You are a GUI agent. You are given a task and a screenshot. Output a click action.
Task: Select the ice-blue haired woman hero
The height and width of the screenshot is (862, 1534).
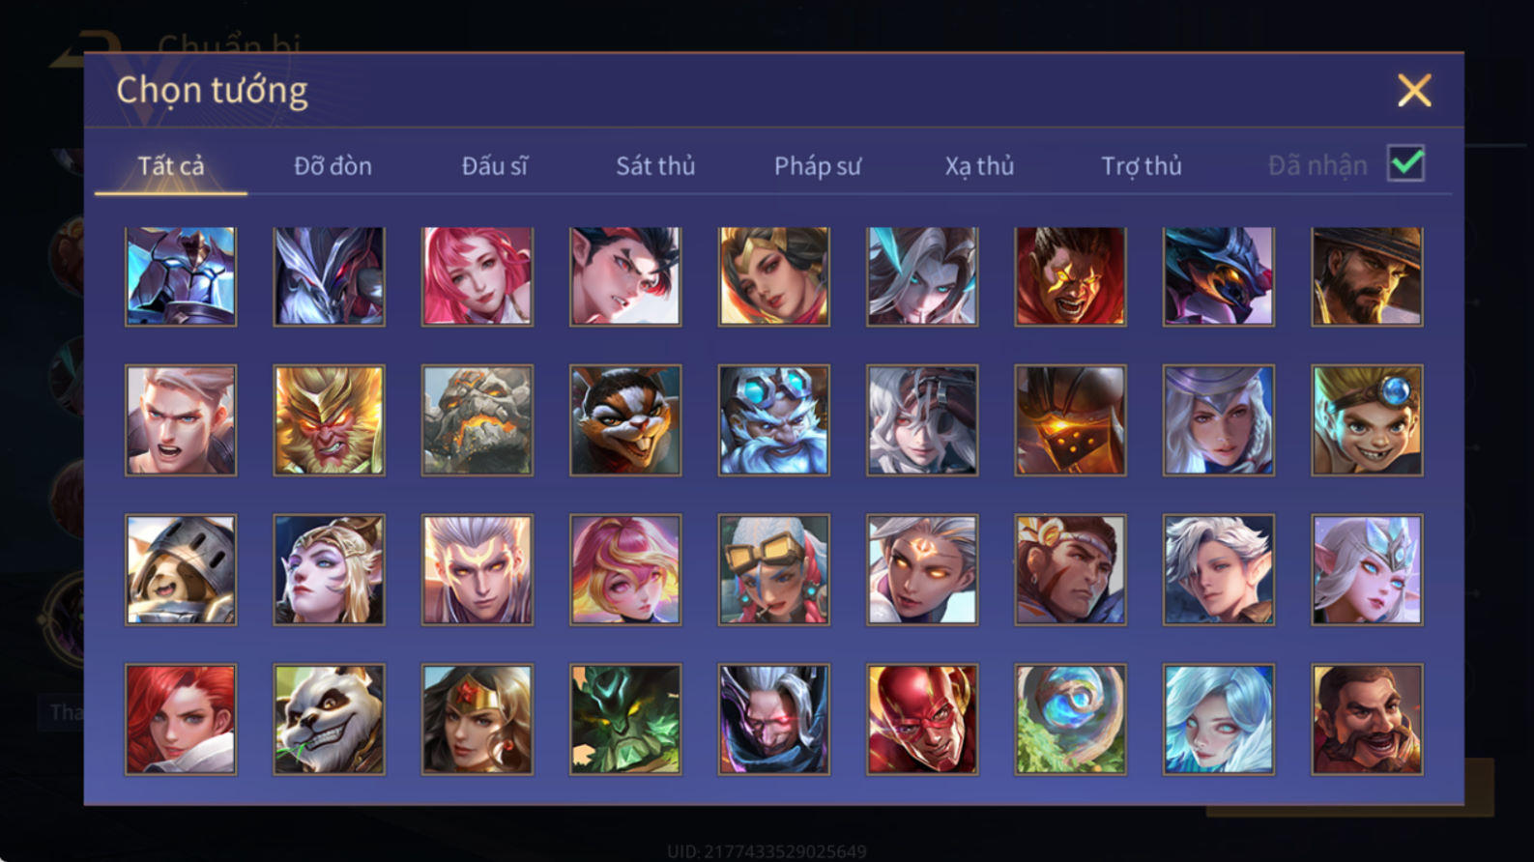coord(1218,719)
